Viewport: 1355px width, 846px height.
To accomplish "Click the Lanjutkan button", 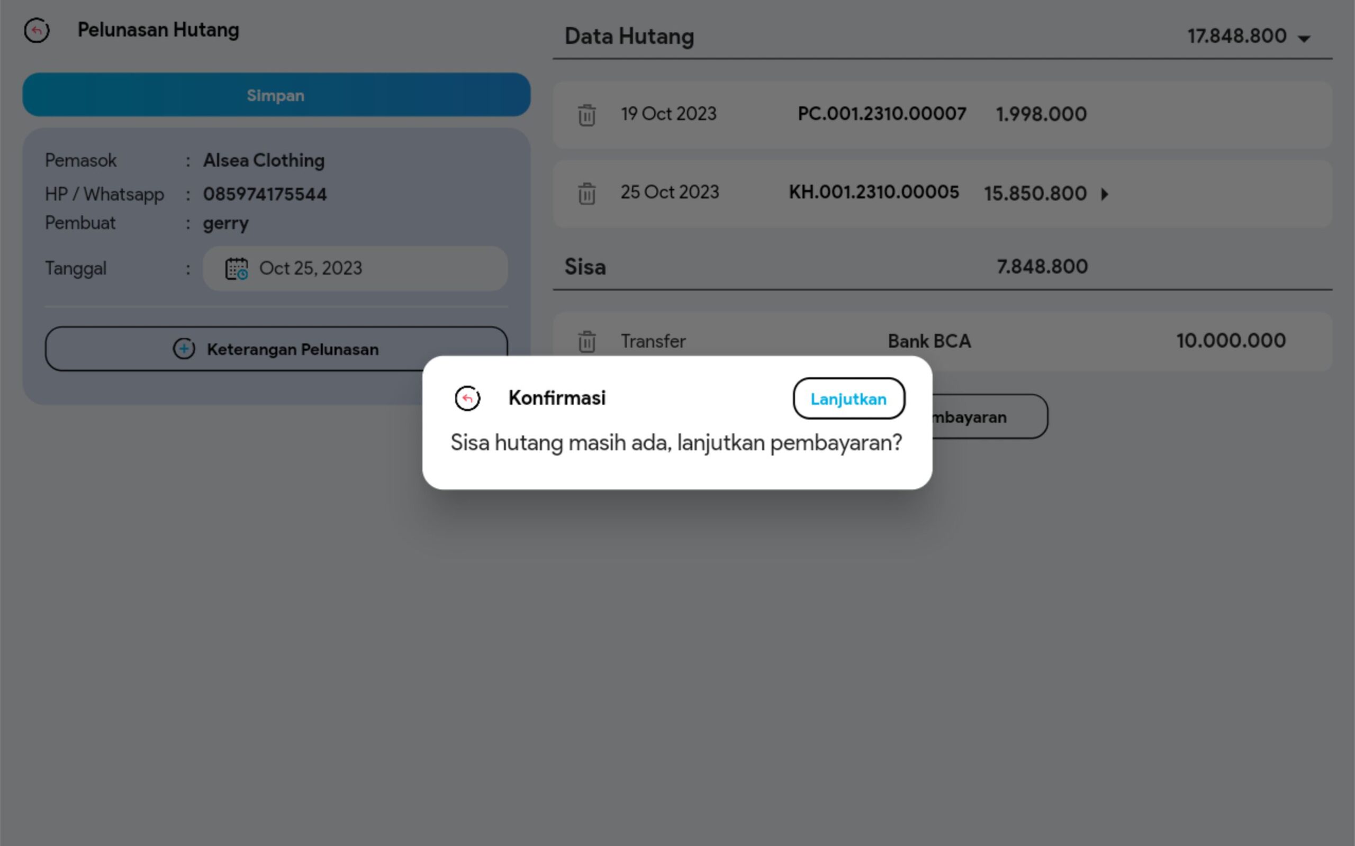I will 848,398.
